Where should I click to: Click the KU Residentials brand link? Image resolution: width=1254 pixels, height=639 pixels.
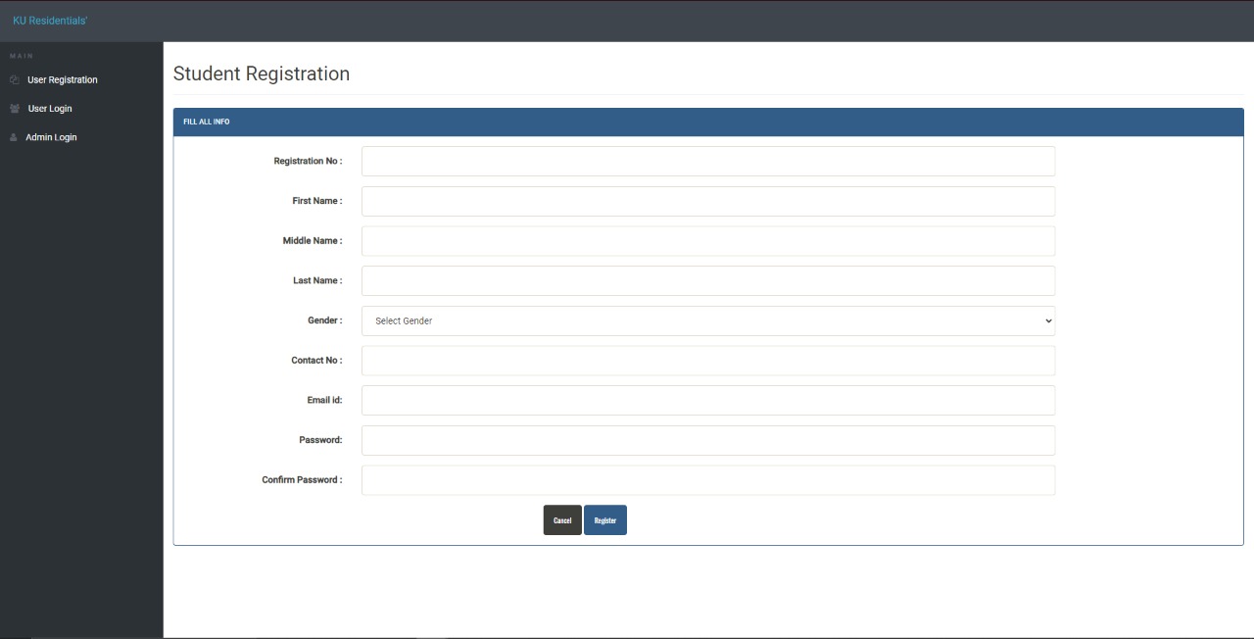point(49,20)
